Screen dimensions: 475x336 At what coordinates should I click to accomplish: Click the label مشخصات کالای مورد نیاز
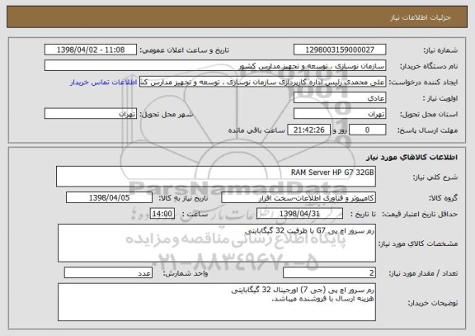tap(418, 244)
